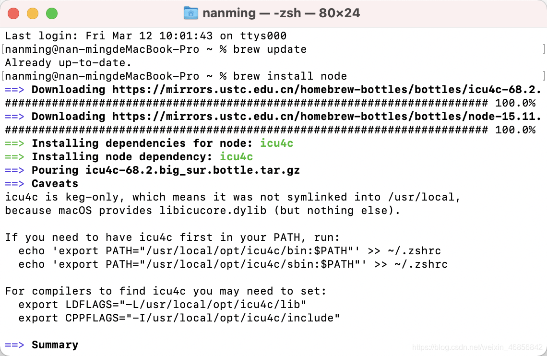
Task: Click the blog.csdn.net watermark link
Action: (477, 347)
